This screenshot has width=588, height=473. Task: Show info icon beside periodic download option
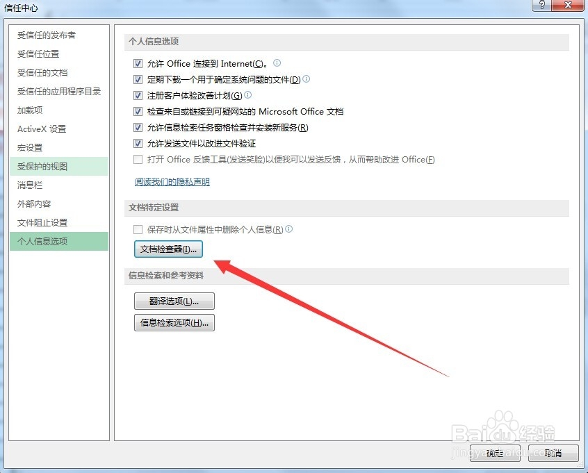click(x=307, y=79)
